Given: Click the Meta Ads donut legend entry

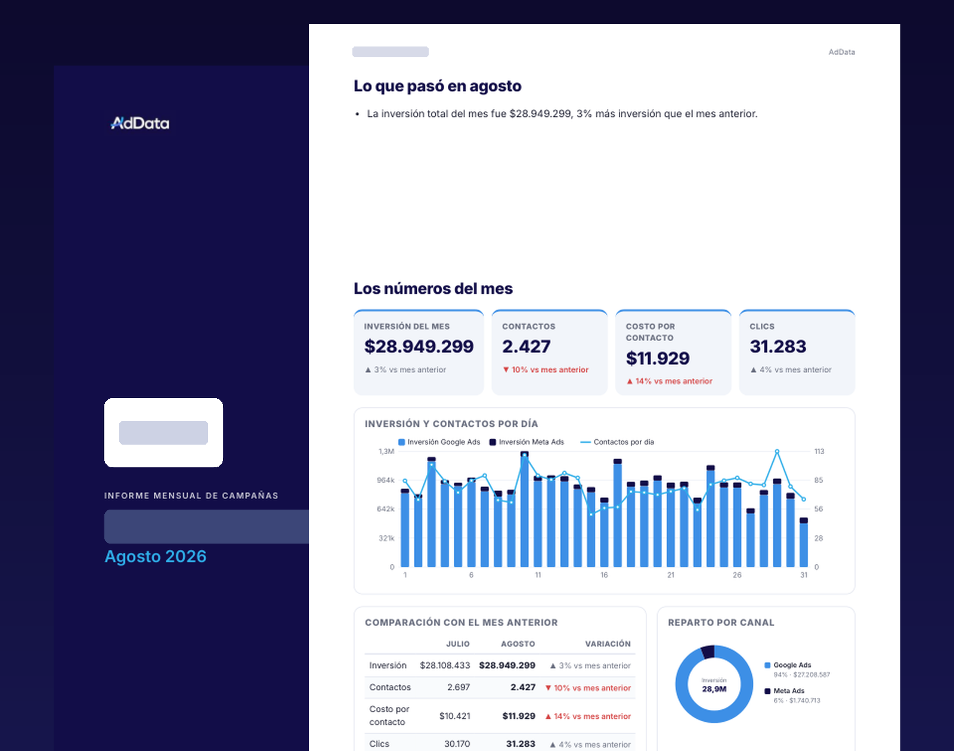Looking at the screenshot, I should 792,696.
